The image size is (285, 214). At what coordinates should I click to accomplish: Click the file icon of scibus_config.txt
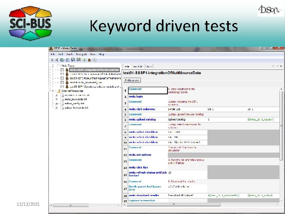[x=62, y=103]
